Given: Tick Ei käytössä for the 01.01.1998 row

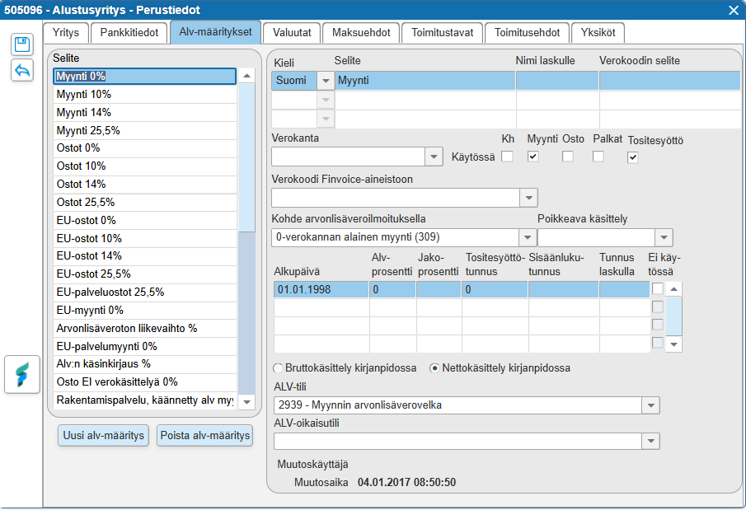Looking at the screenshot, I should point(658,288).
